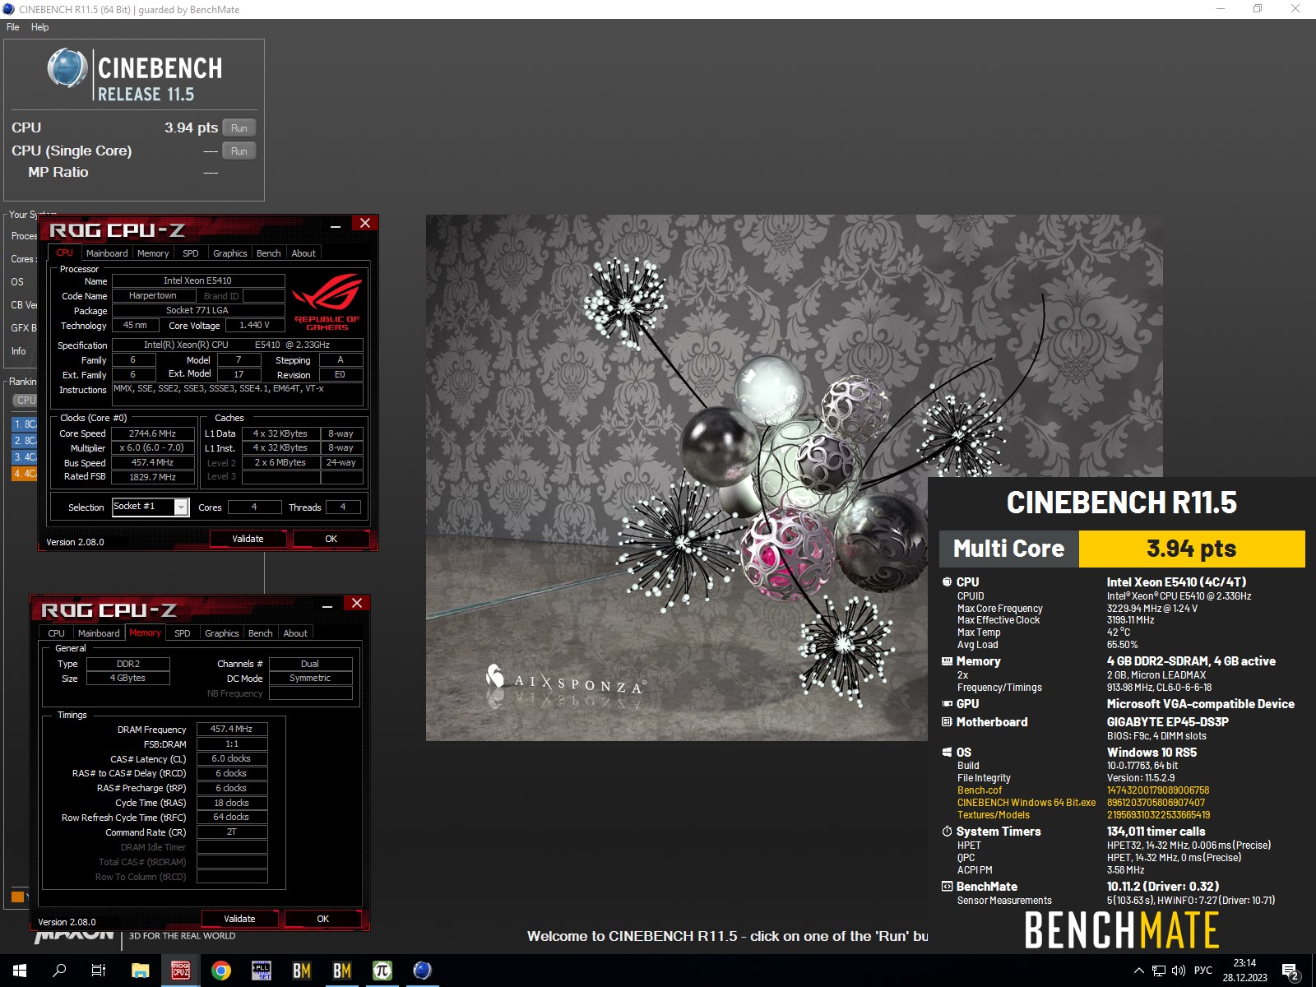This screenshot has height=987, width=1316.
Task: Show hidden system tray icons
Action: pyautogui.click(x=1139, y=971)
